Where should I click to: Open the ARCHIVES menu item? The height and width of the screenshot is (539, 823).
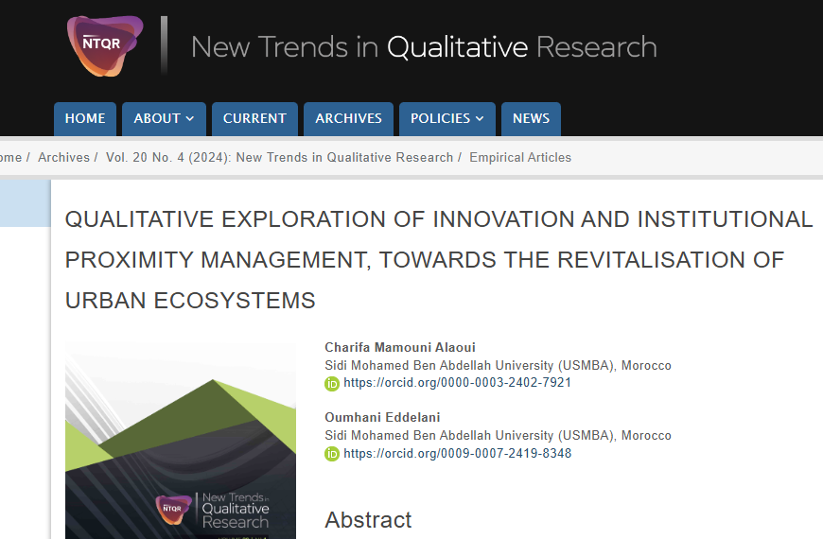coord(348,118)
